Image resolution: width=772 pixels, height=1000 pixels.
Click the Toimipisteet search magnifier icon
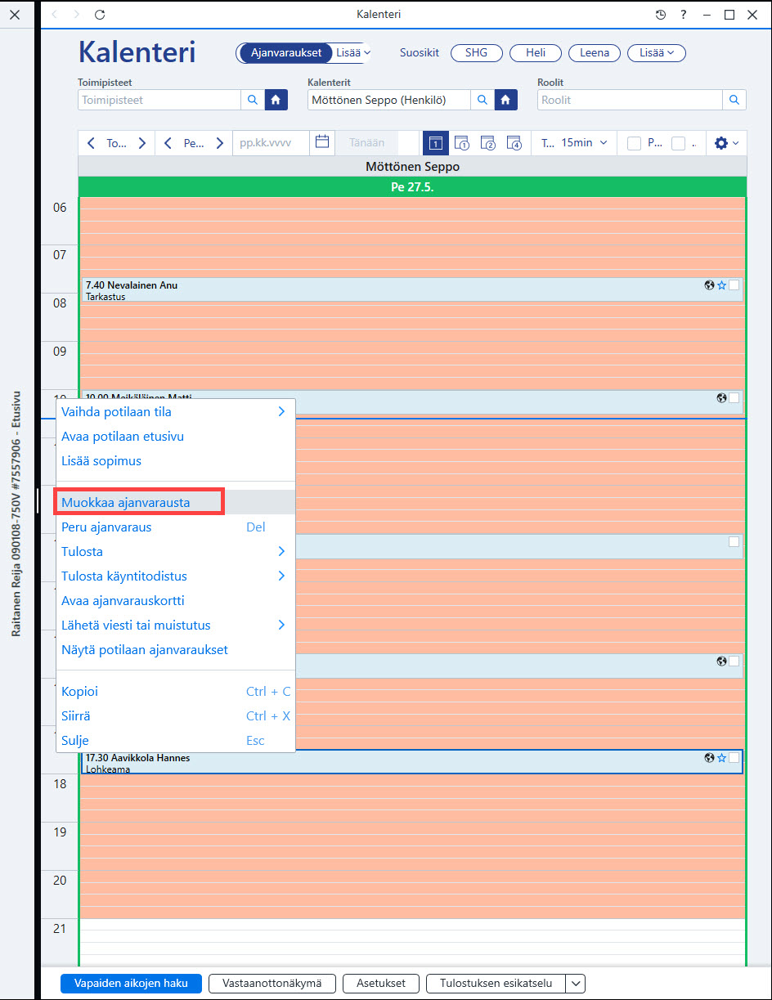(253, 100)
